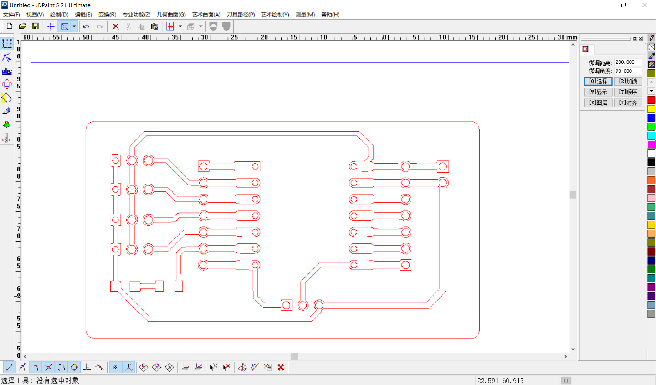Viewport: 656px width, 385px height.
Task: Click the first diamond surface point icon
Action: [x=144, y=367]
